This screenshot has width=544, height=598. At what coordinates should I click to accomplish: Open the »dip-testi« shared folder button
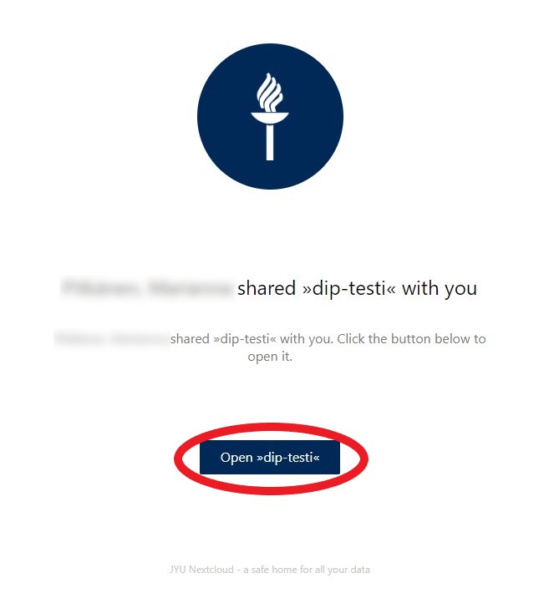270,458
